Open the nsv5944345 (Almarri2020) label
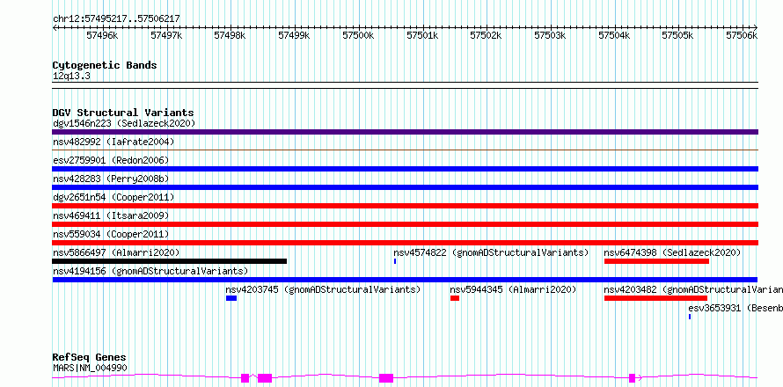The width and height of the screenshot is (783, 387). pos(513,289)
